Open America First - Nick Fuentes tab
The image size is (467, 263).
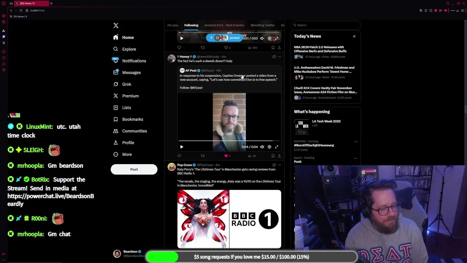pos(224,25)
